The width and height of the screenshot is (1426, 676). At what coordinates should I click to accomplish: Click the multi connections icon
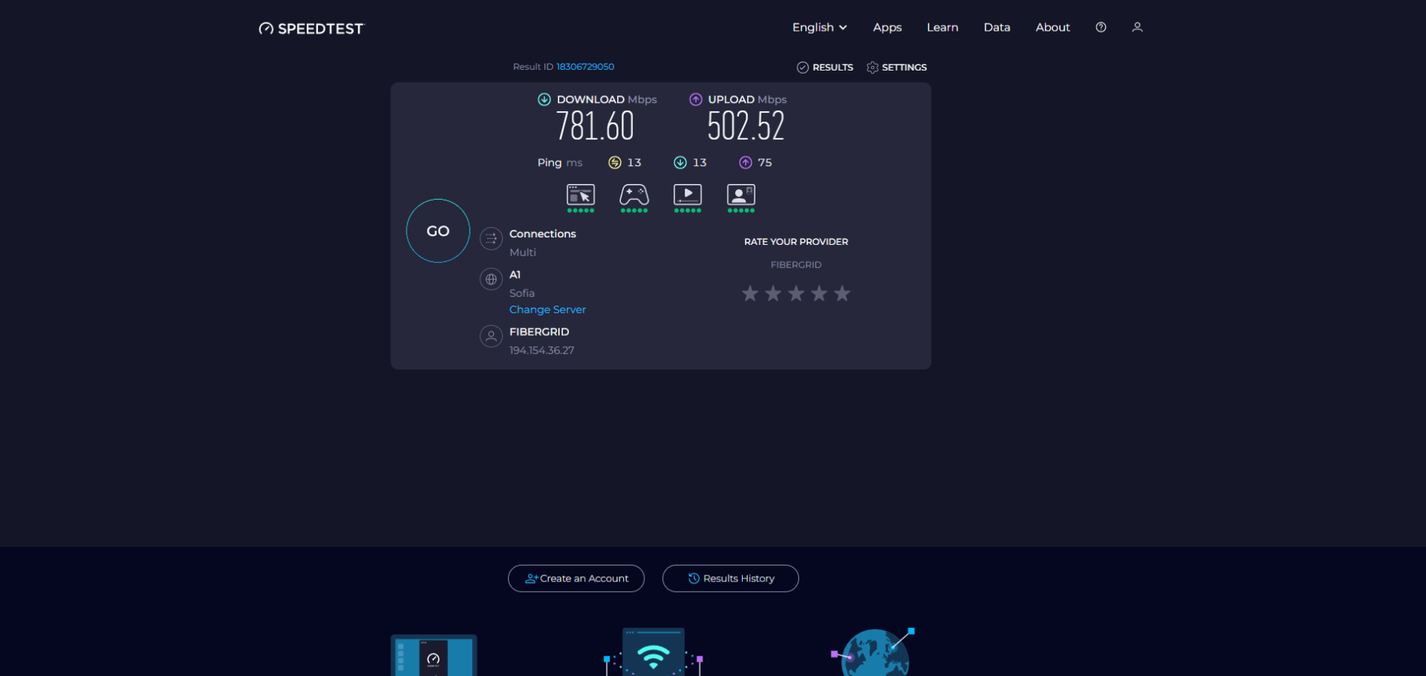pos(491,238)
